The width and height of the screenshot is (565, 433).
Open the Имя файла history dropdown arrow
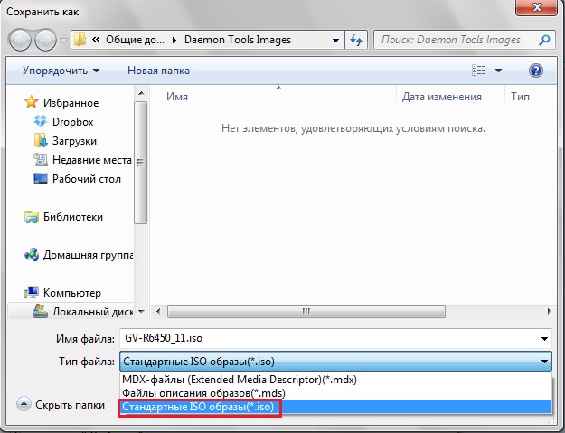coord(544,338)
